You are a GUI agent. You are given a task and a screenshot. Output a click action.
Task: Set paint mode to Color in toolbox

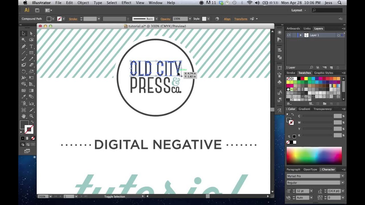coord(23,138)
